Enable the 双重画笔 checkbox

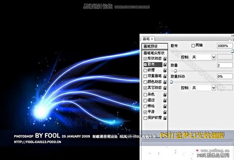[145, 76]
